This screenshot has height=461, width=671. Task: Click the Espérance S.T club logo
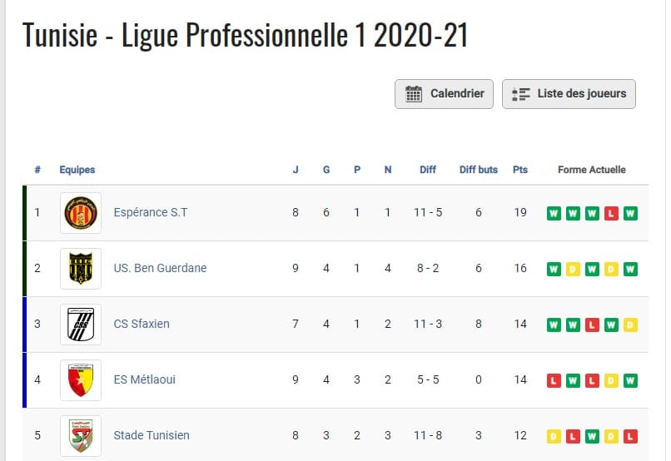click(81, 213)
